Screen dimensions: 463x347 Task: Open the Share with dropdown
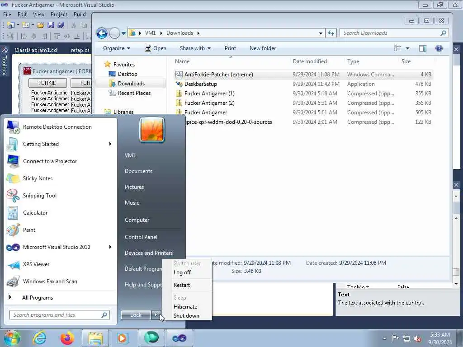point(195,48)
